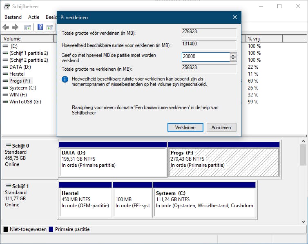Image resolution: width=308 pixels, height=244 pixels.
Task: Toggle the console tree pane toolbar icon
Action: tap(27, 27)
